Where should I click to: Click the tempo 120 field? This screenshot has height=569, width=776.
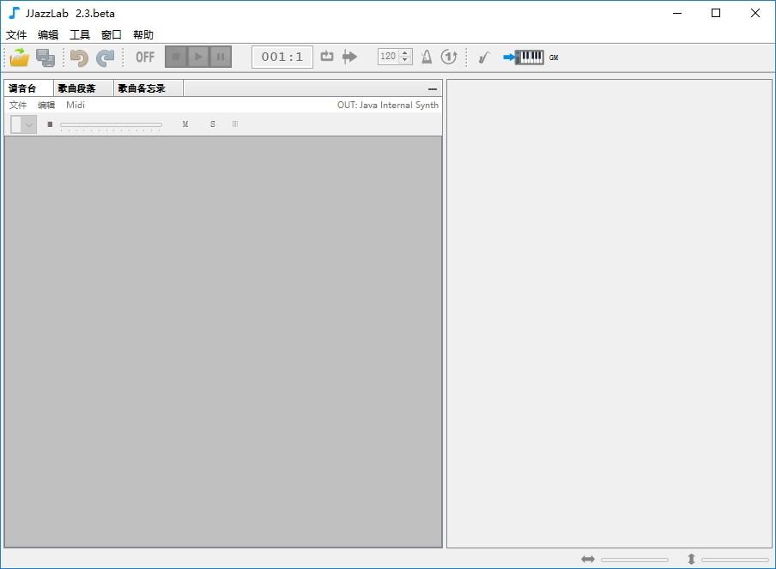coord(389,57)
